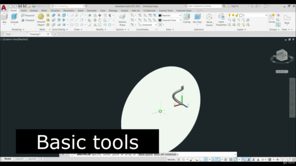Screen dimensions: 296x166
Task: Switch to the Solid ribbon tab
Action: tap(24, 11)
